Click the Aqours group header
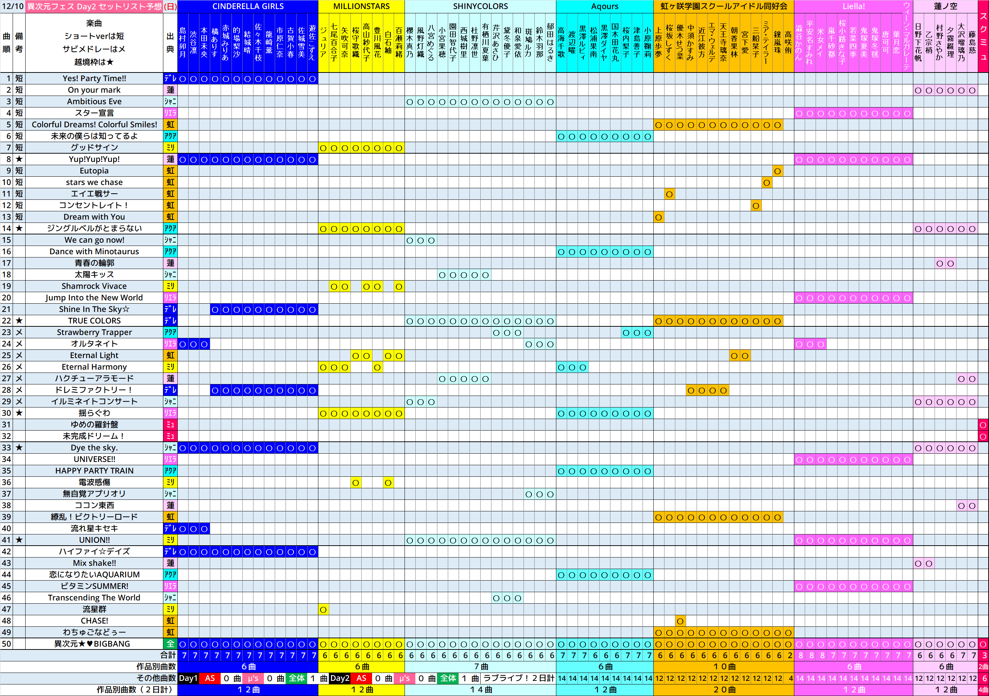Image resolution: width=989 pixels, height=696 pixels. [x=605, y=6]
